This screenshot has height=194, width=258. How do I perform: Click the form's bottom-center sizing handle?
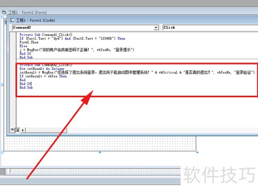tap(100, 152)
